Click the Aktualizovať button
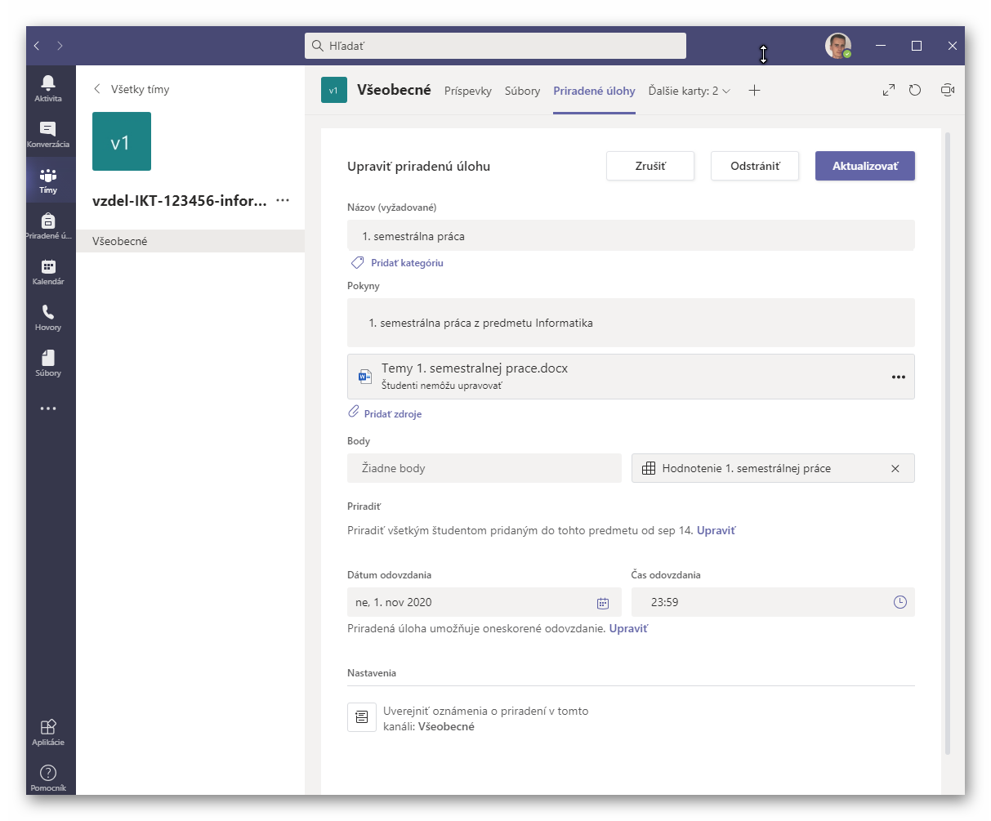Image resolution: width=991 pixels, height=821 pixels. click(864, 166)
